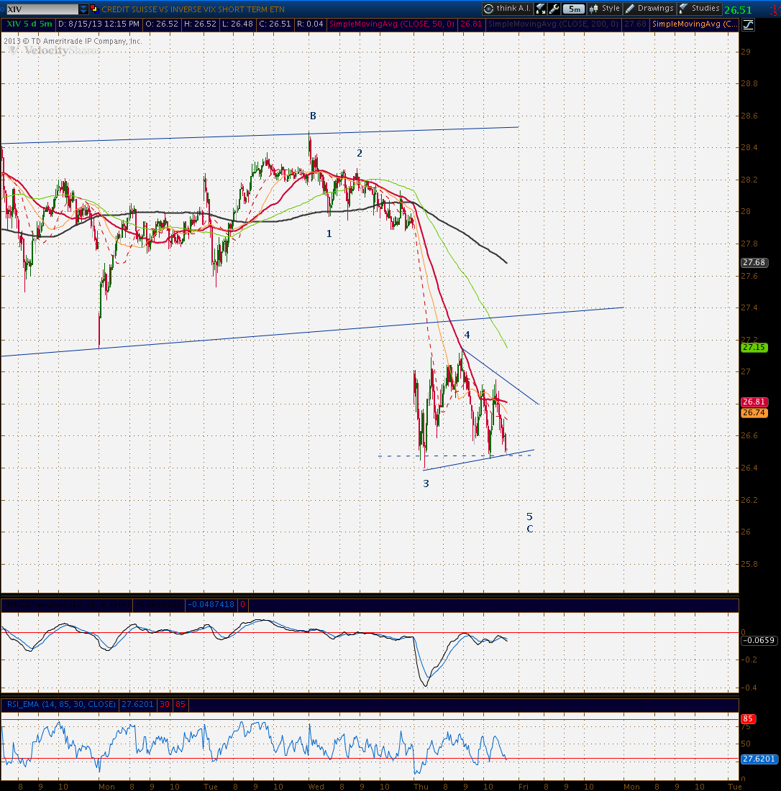Click the XIV 5 d 5m chart label
781x791 pixels.
pyautogui.click(x=28, y=24)
